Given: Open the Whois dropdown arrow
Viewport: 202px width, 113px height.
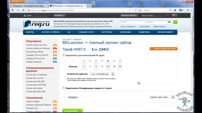Looking at the screenshot, I should click(x=50, y=15).
